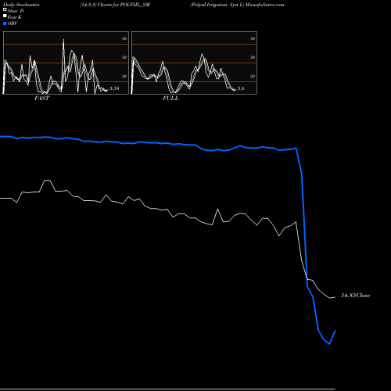Click the Fast K legend swatch
Screen dimensions: 391x391
tap(5, 16)
